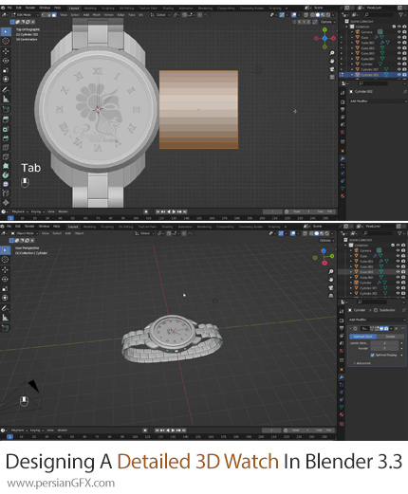Click perspective/orthographic icon in Object Mode viewport
This screenshot has height=494, width=408.
click(331, 296)
